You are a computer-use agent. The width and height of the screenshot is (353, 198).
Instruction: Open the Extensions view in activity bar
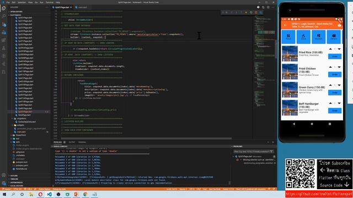(4, 40)
